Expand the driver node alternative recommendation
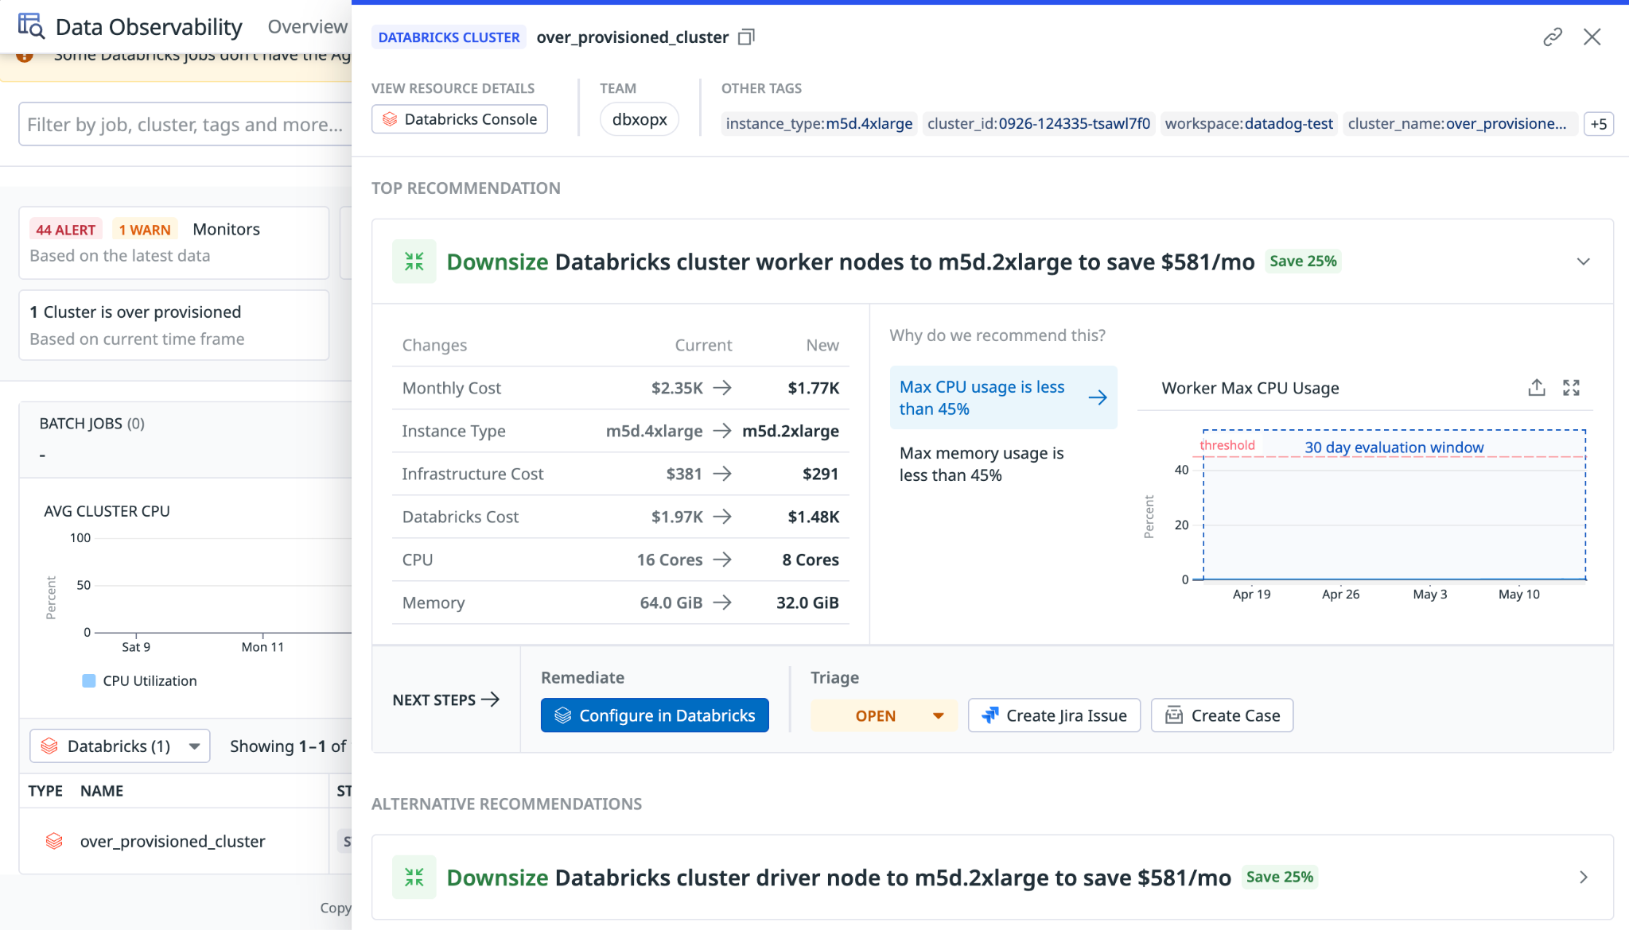 tap(1583, 878)
